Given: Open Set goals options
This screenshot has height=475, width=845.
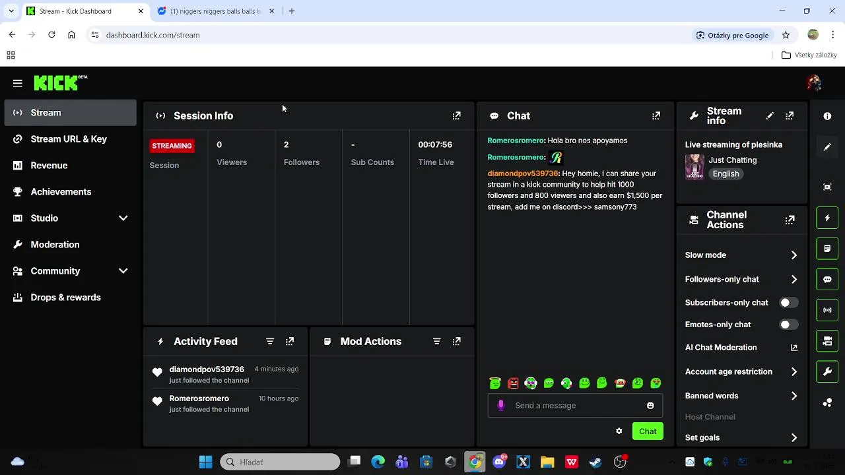Looking at the screenshot, I should [741, 437].
